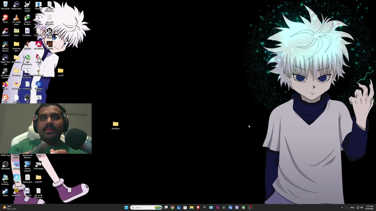The width and height of the screenshot is (376, 211).
Task: Open Internet Download Manager desktop icon
Action: click(x=27, y=20)
